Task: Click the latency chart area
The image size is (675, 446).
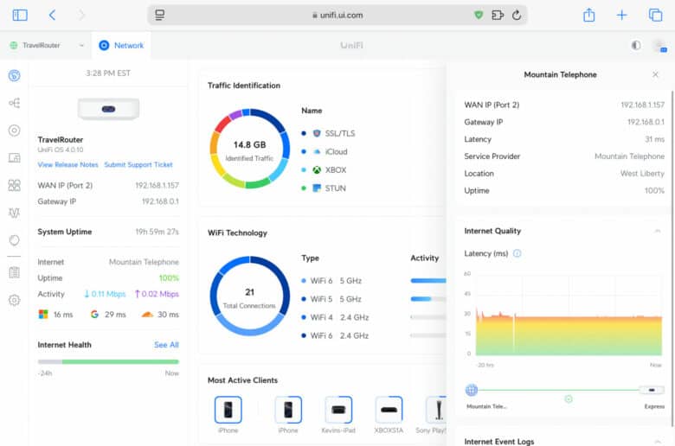Action: (569, 315)
